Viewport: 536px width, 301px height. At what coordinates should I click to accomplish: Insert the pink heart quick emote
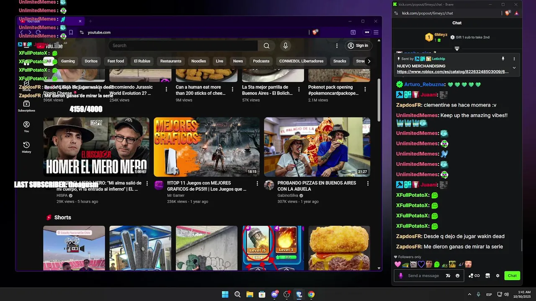click(397, 264)
